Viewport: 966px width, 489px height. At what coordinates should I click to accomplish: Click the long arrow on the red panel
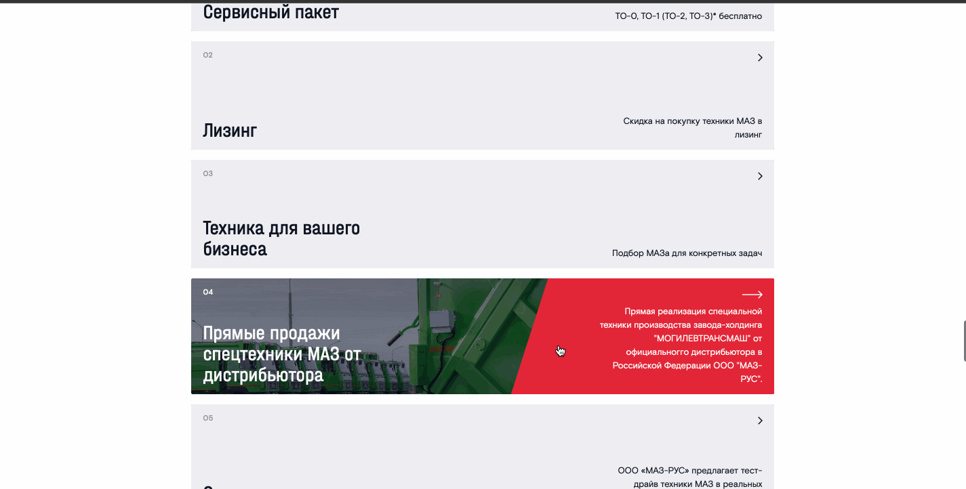752,295
